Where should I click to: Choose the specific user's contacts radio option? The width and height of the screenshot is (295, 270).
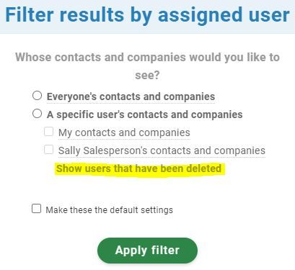tap(37, 113)
